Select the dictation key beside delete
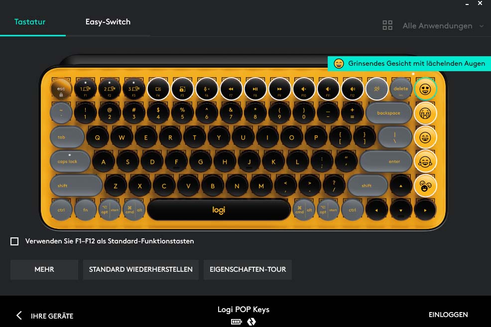491x327 pixels. (x=376, y=89)
